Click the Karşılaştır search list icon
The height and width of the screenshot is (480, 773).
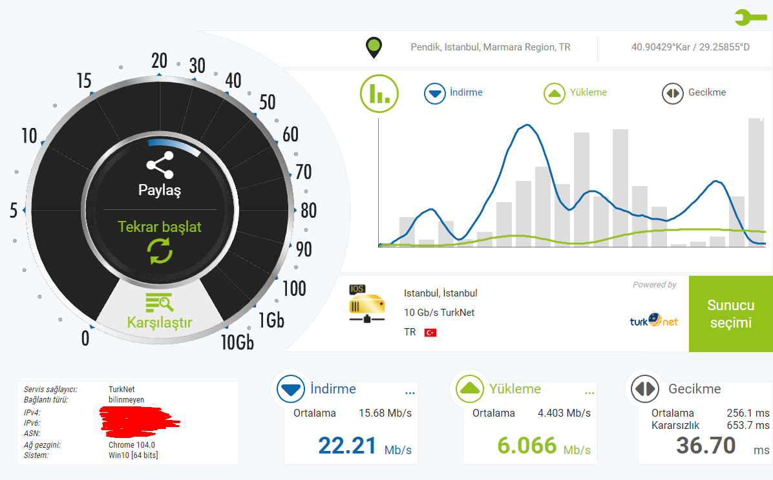click(x=160, y=302)
